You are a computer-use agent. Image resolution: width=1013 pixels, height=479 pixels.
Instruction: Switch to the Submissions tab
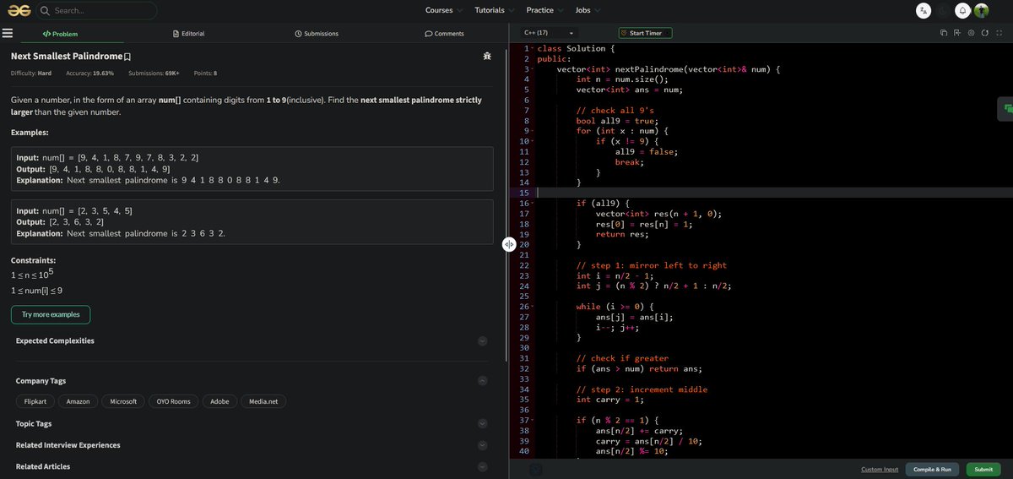click(317, 34)
